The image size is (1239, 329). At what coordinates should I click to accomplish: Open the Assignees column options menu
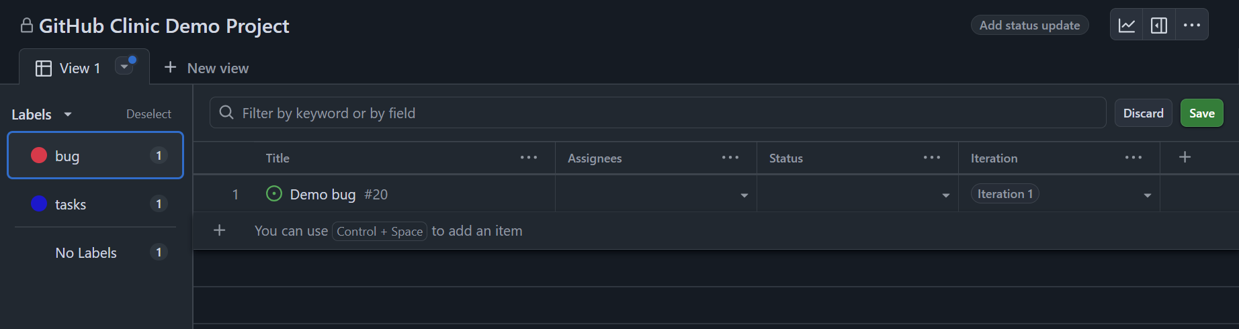(x=730, y=158)
